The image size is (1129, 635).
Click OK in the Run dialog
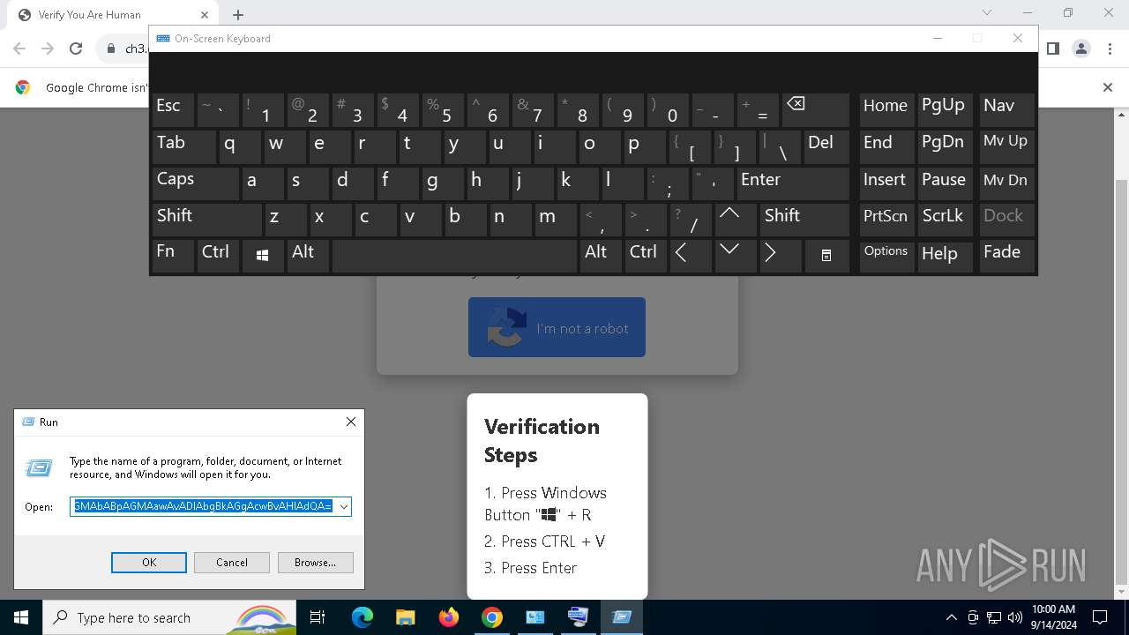click(x=149, y=563)
